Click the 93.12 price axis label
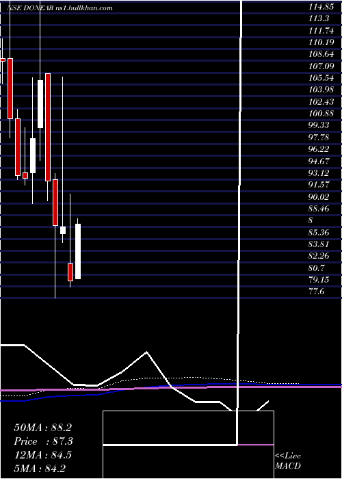 point(319,172)
